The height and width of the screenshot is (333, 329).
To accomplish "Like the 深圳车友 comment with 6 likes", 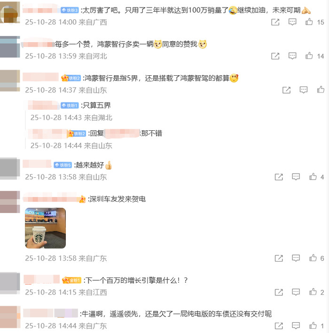I will 313,258.
